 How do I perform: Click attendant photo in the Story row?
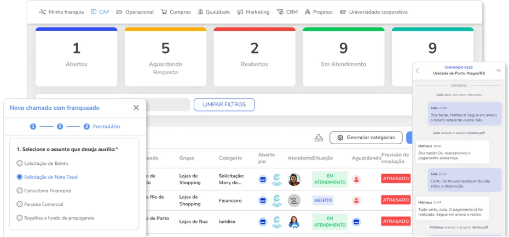[x=294, y=179]
